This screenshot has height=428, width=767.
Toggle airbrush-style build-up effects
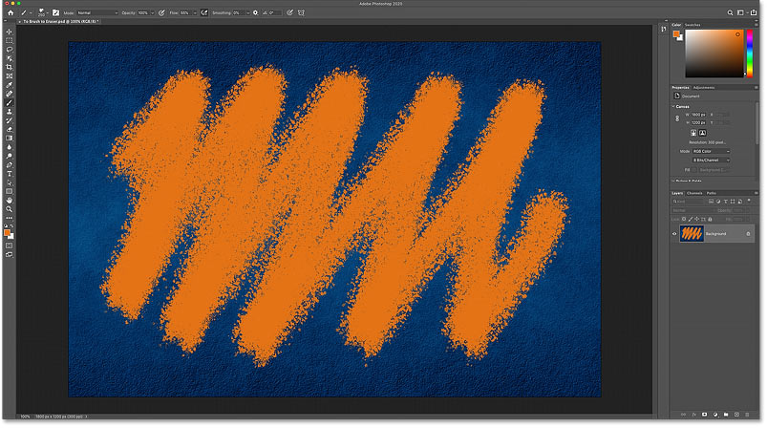[204, 12]
